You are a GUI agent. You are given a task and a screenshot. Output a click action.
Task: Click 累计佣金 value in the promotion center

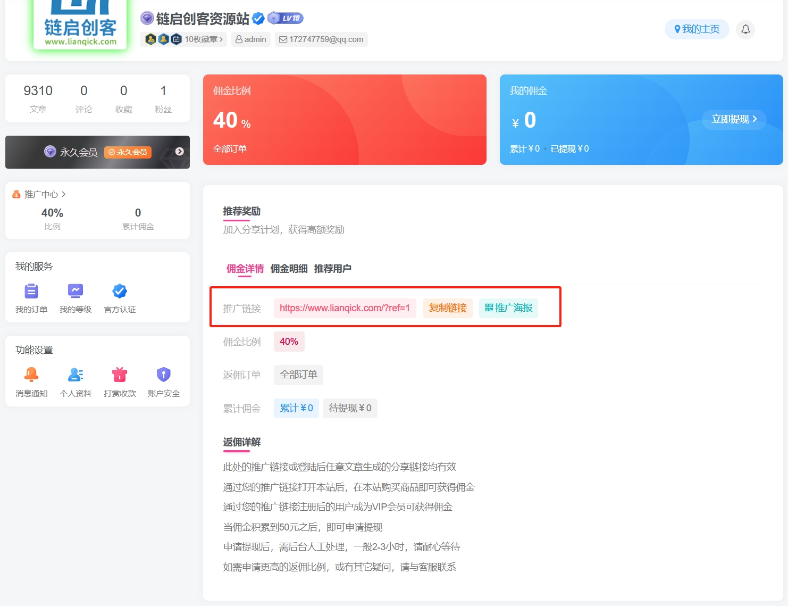(x=138, y=219)
